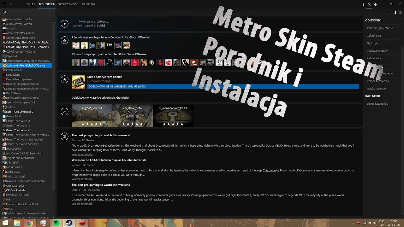
Task: Switch library to grid view icon
Action: pyautogui.click(x=401, y=12)
